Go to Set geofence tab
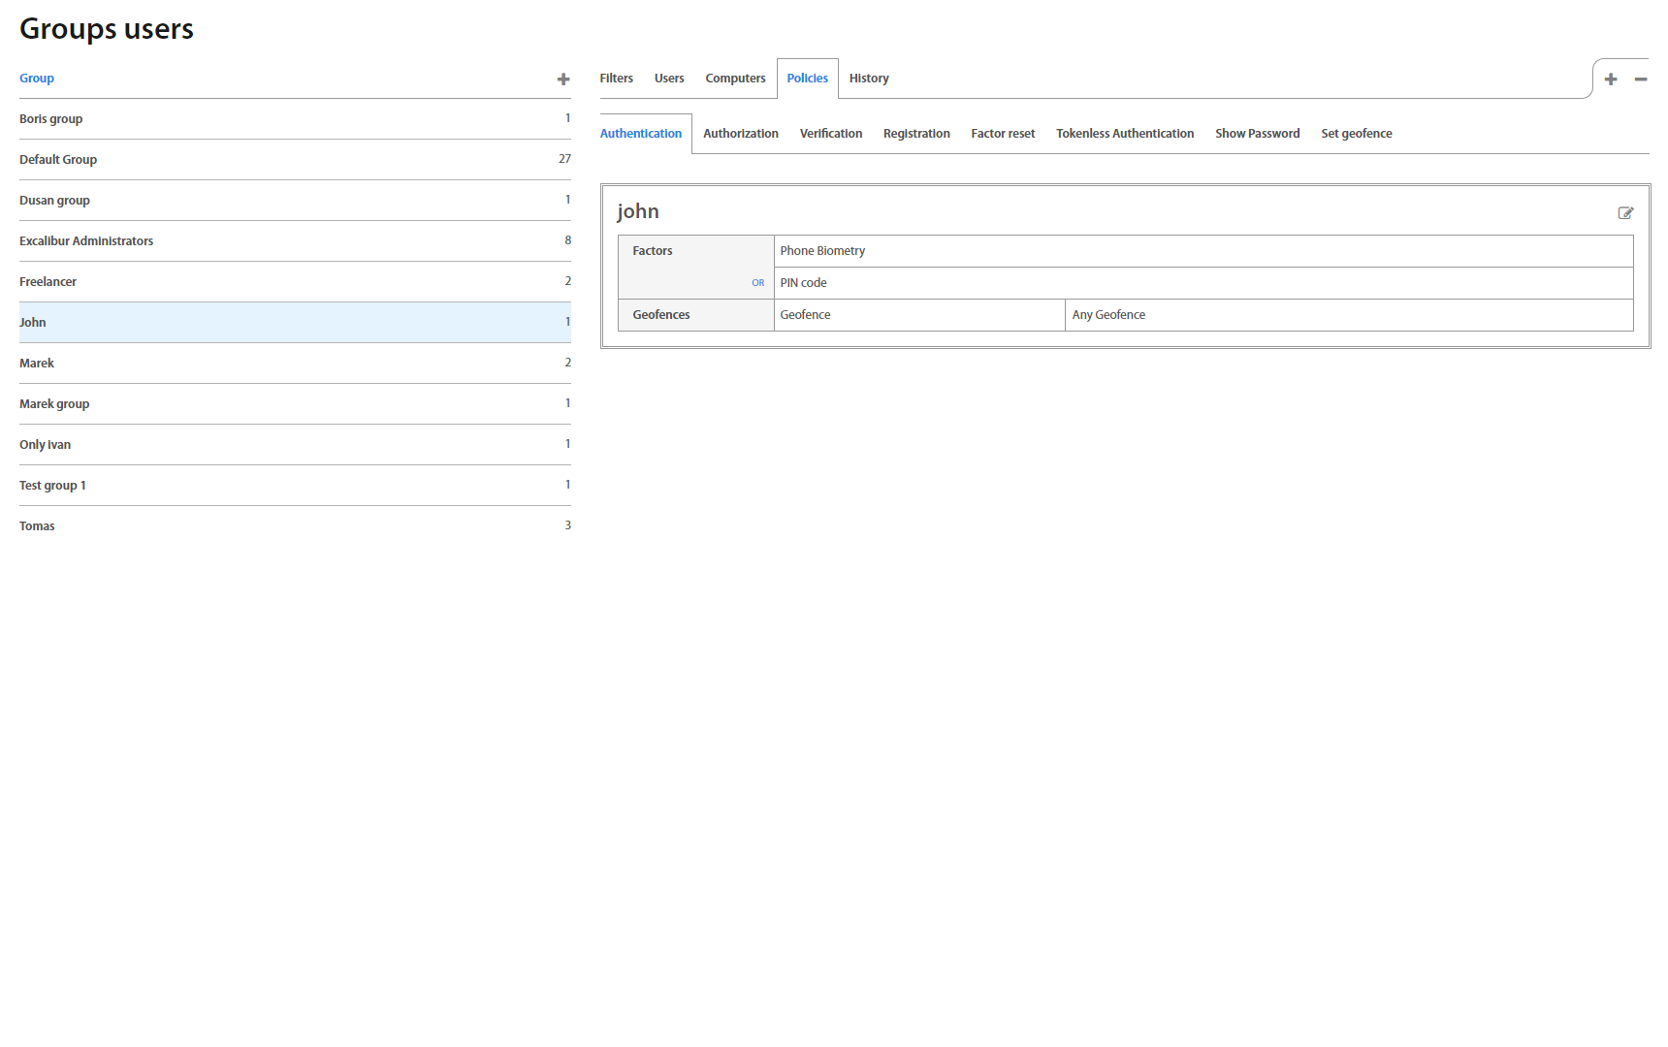The width and height of the screenshot is (1668, 1047). [1356, 134]
